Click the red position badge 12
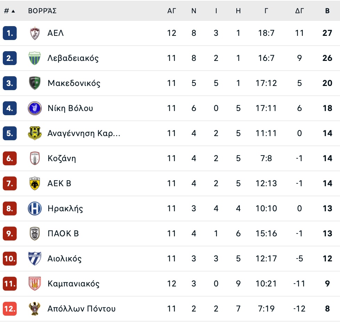 10,309
